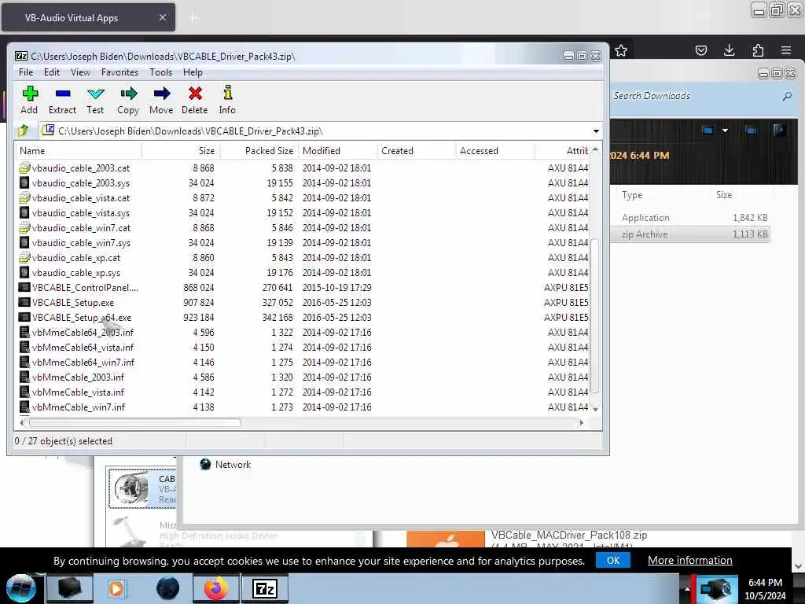Viewport: 805px width, 604px height.
Task: Sort files by Created column
Action: tap(417, 150)
